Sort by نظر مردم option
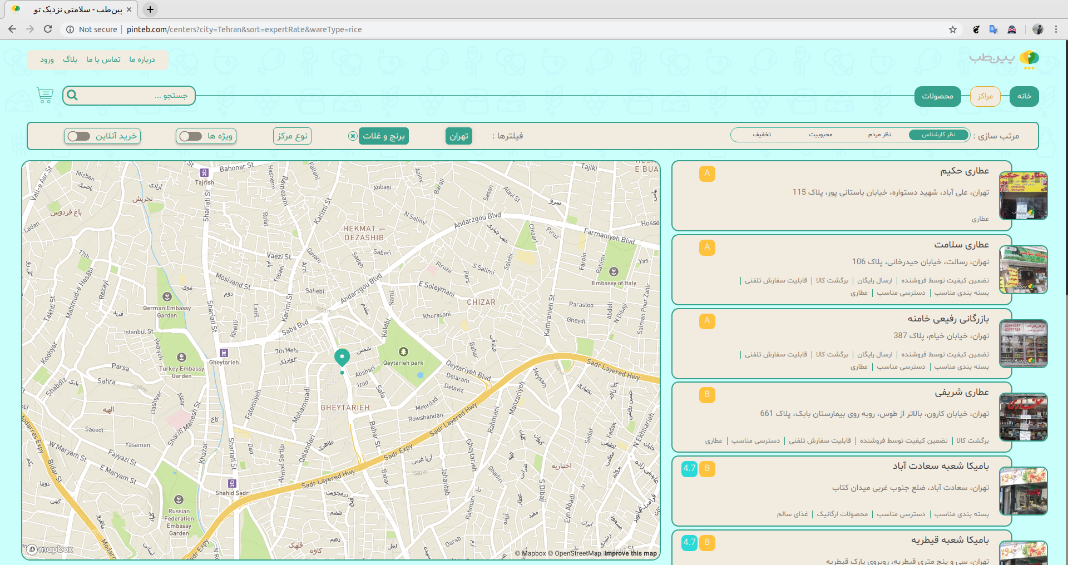This screenshot has height=565, width=1068. point(879,135)
